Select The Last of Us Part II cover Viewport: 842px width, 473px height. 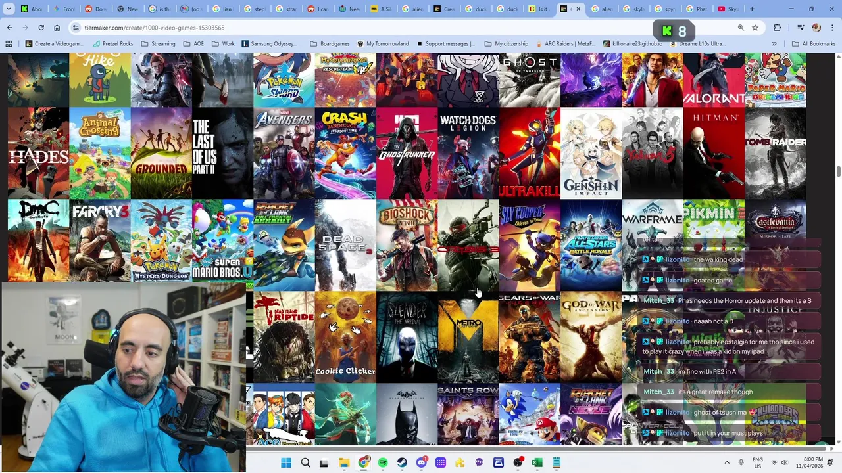222,153
